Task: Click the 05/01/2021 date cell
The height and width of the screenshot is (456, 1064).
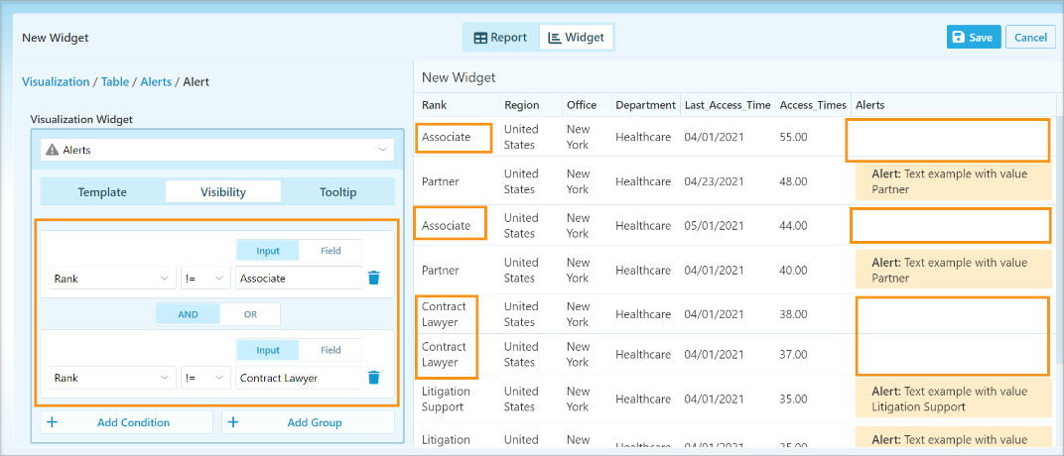Action: (x=714, y=226)
